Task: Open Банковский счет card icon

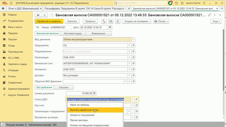Action: coord(133,64)
